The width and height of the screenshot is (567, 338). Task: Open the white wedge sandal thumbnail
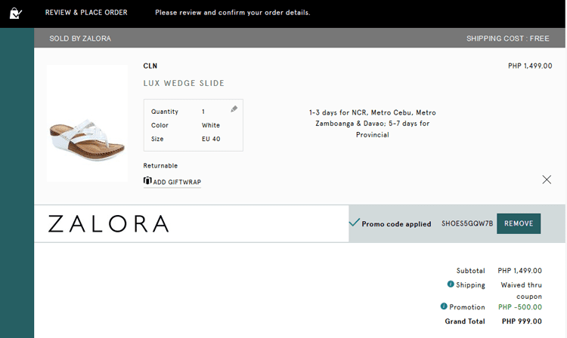click(x=87, y=123)
